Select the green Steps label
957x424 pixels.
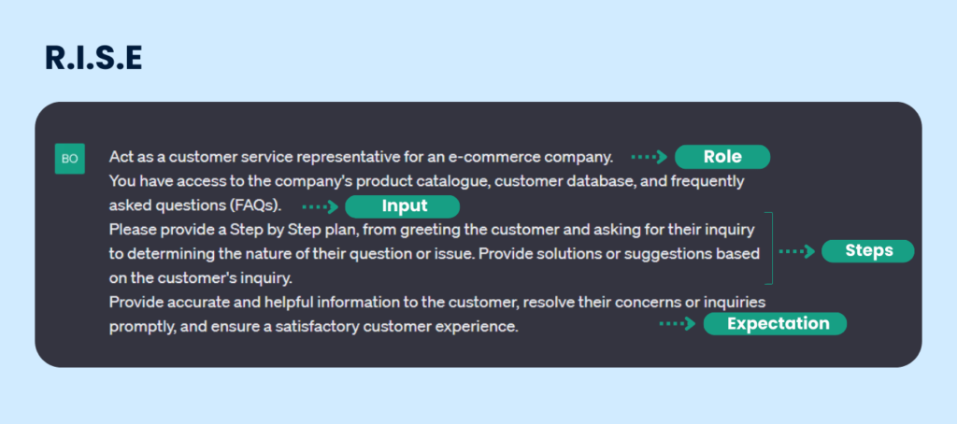[868, 251]
